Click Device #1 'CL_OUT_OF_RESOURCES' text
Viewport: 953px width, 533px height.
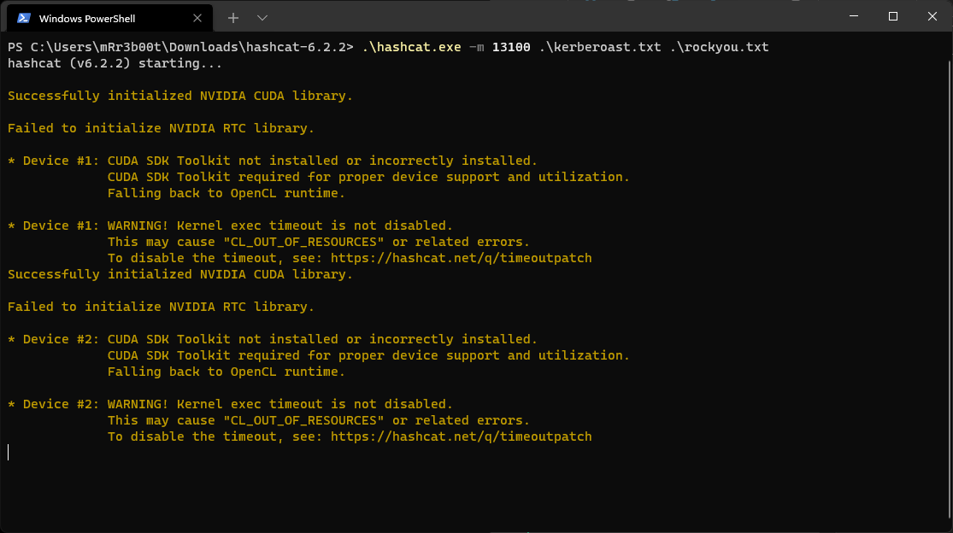(x=303, y=243)
